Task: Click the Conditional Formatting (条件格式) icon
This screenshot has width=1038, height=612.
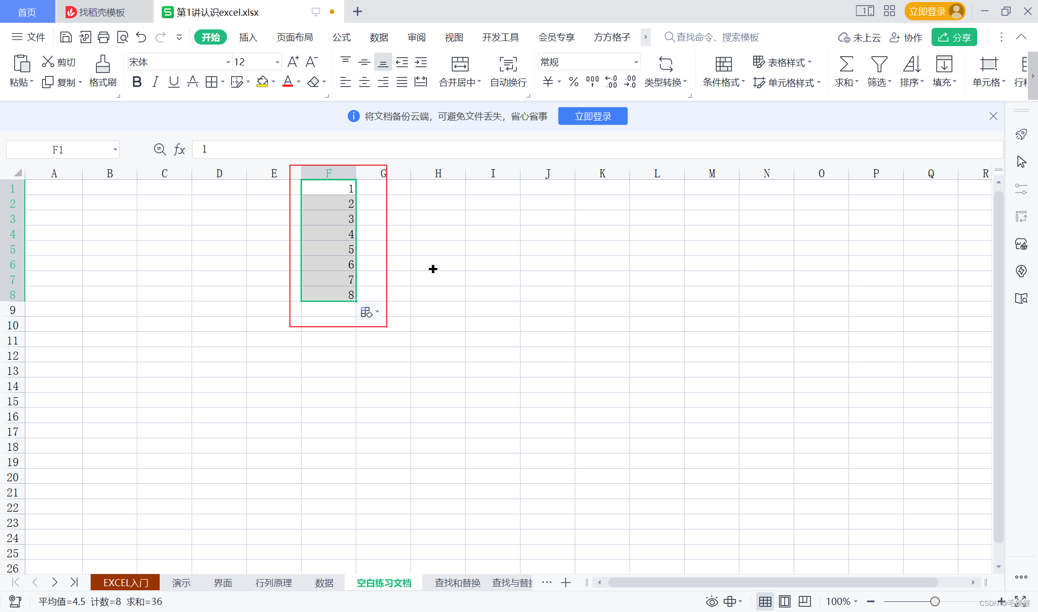Action: 723,64
